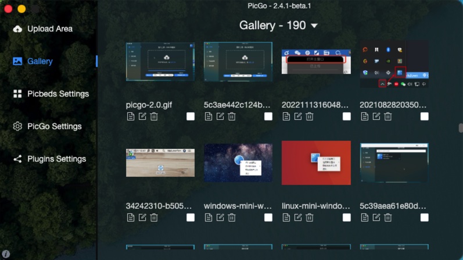Expand the Gallery - 190 dropdown arrow
The image size is (463, 260).
click(x=314, y=26)
